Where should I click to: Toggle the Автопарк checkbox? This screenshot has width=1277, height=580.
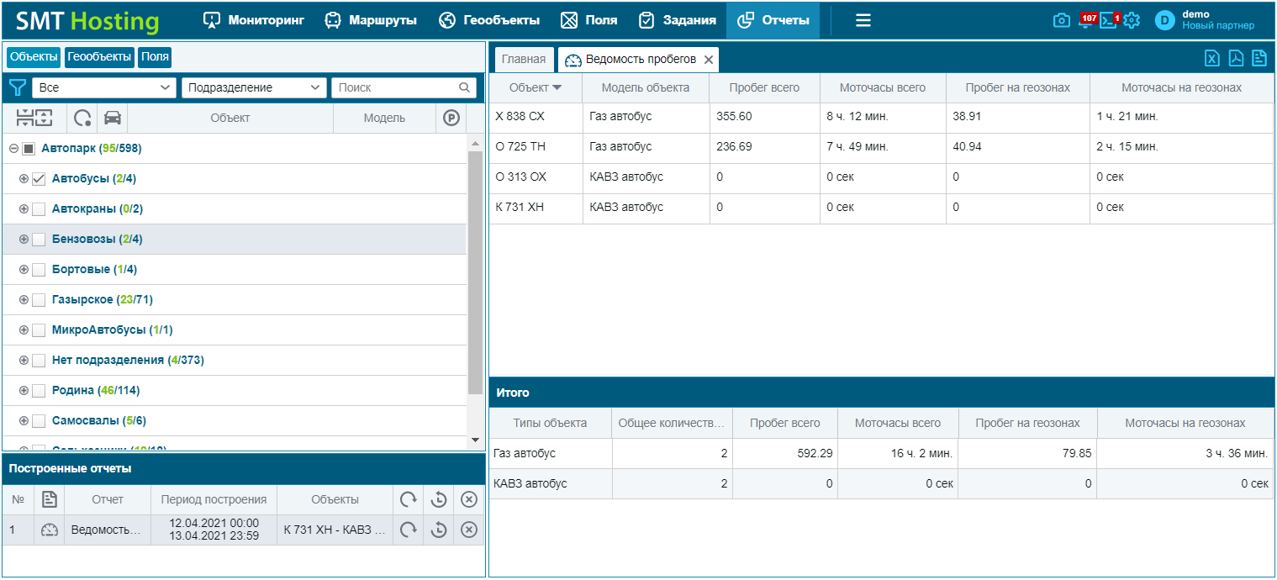tap(29, 149)
